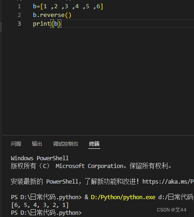Click the Windows PowerShell terminal header text
This screenshot has height=217, width=194.
coord(40,158)
